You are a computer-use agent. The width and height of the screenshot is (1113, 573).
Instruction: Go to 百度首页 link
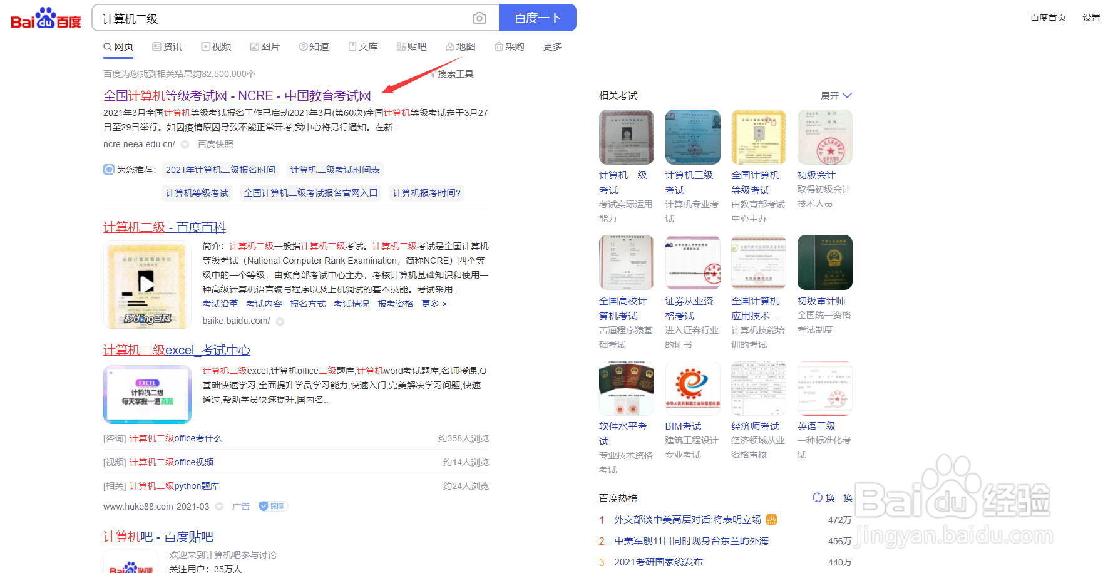pos(1048,18)
